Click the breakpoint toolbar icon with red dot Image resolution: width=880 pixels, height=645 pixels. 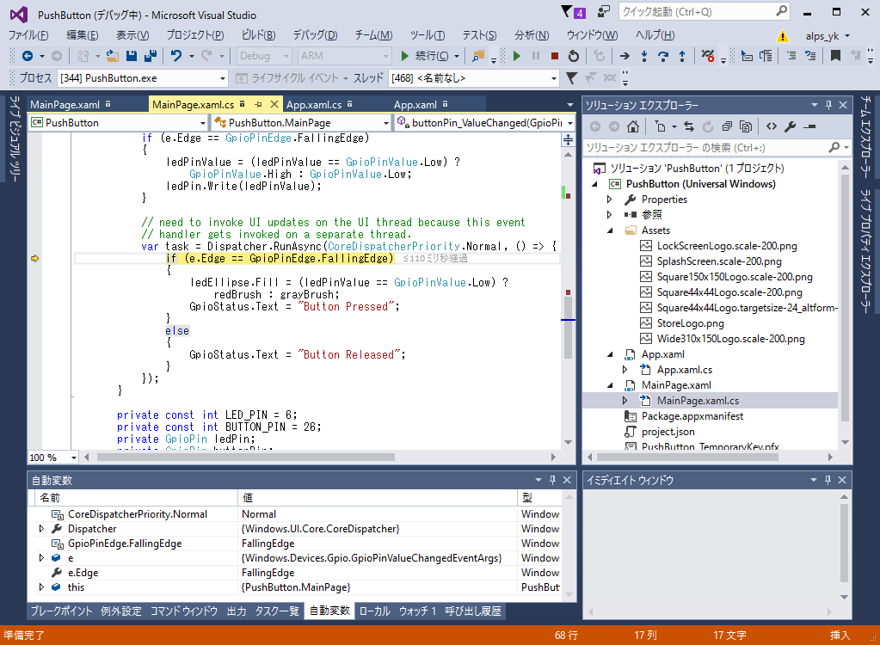click(708, 56)
